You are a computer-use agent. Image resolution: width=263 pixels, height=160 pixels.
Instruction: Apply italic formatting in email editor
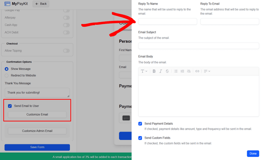(x=161, y=71)
